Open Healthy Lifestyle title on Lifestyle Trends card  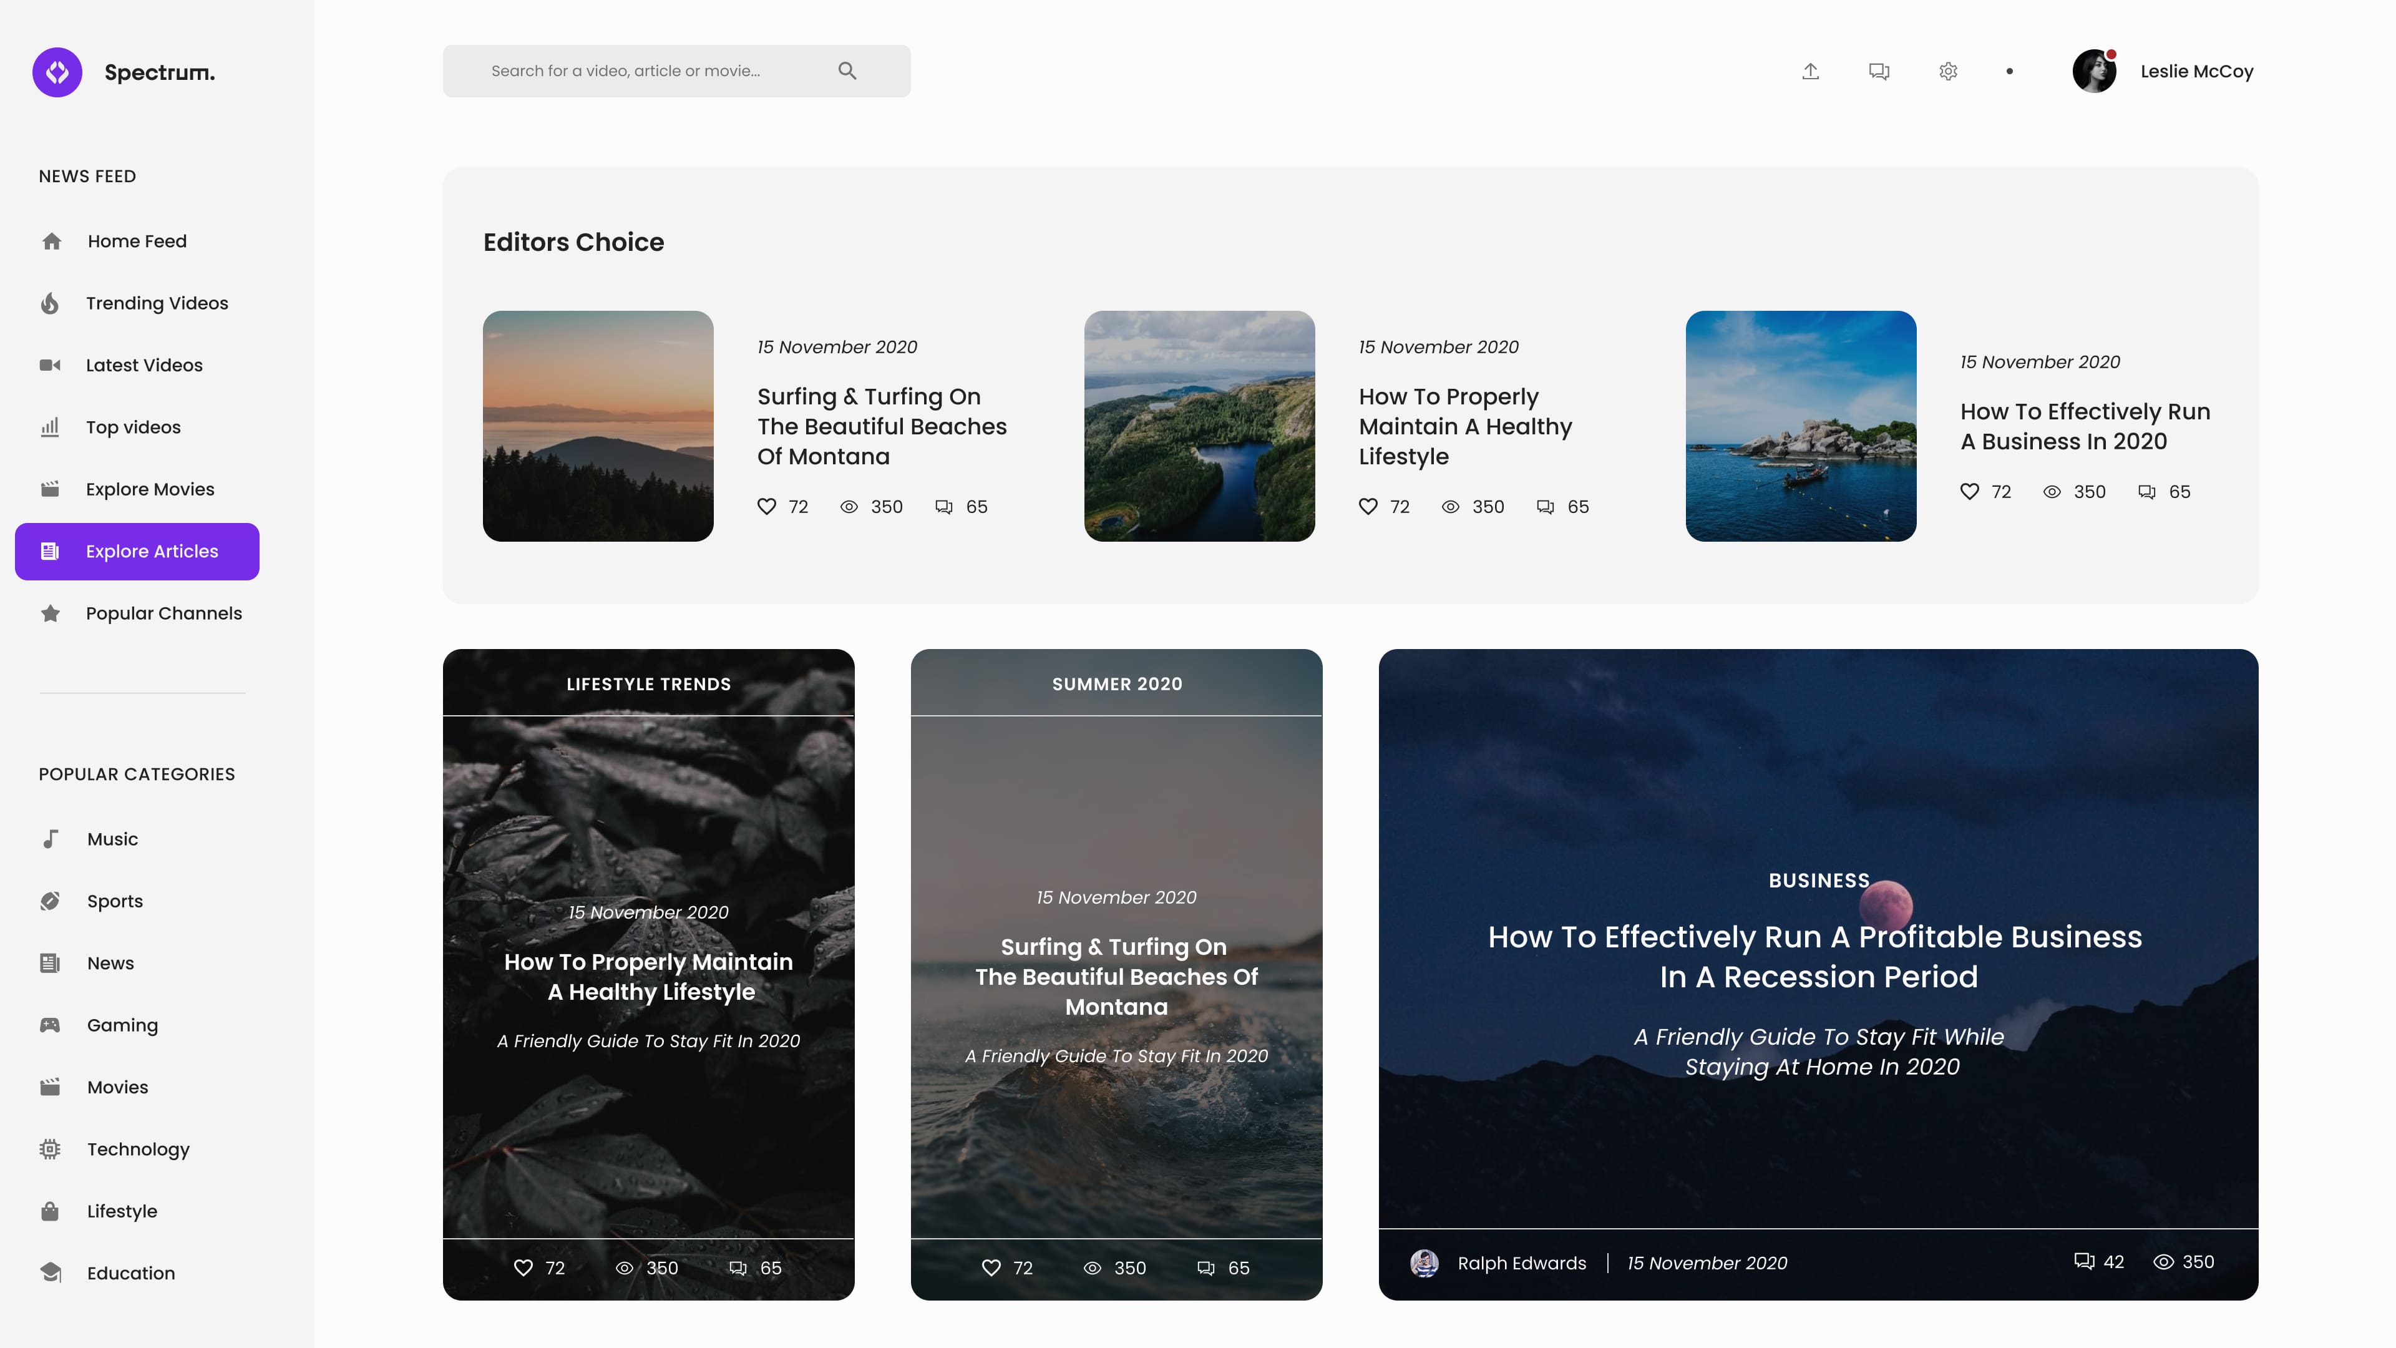(648, 977)
